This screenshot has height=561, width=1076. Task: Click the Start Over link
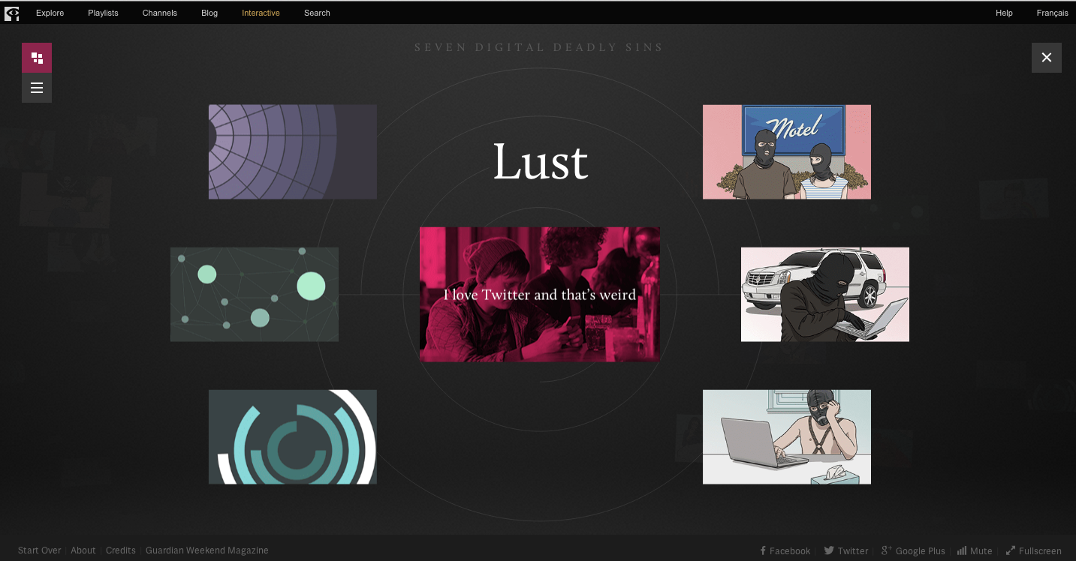(40, 550)
